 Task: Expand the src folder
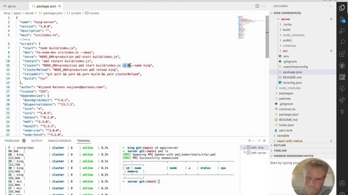(x=285, y=51)
